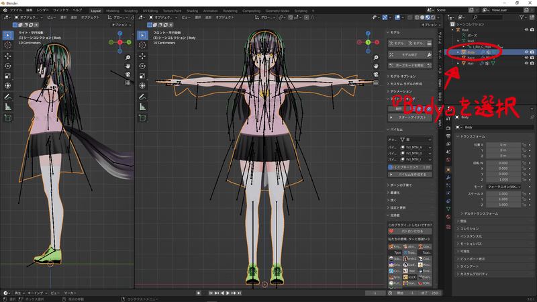Select the Annotate tool in left viewport

tap(8, 97)
